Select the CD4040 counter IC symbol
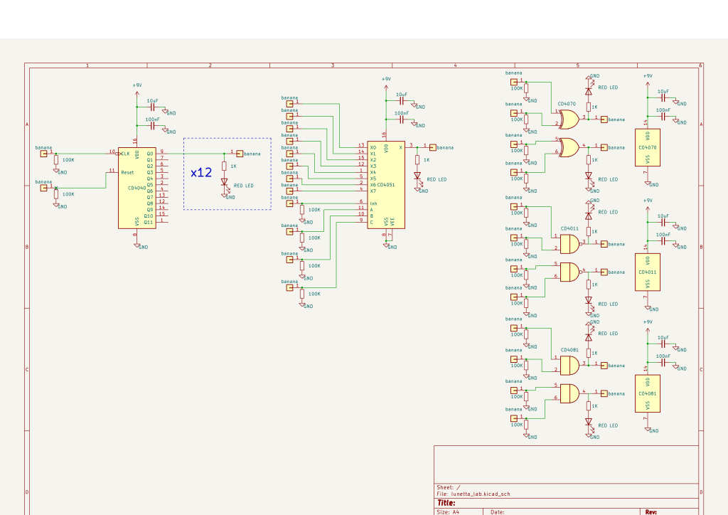Screen dimensions: 728x515 coord(136,188)
